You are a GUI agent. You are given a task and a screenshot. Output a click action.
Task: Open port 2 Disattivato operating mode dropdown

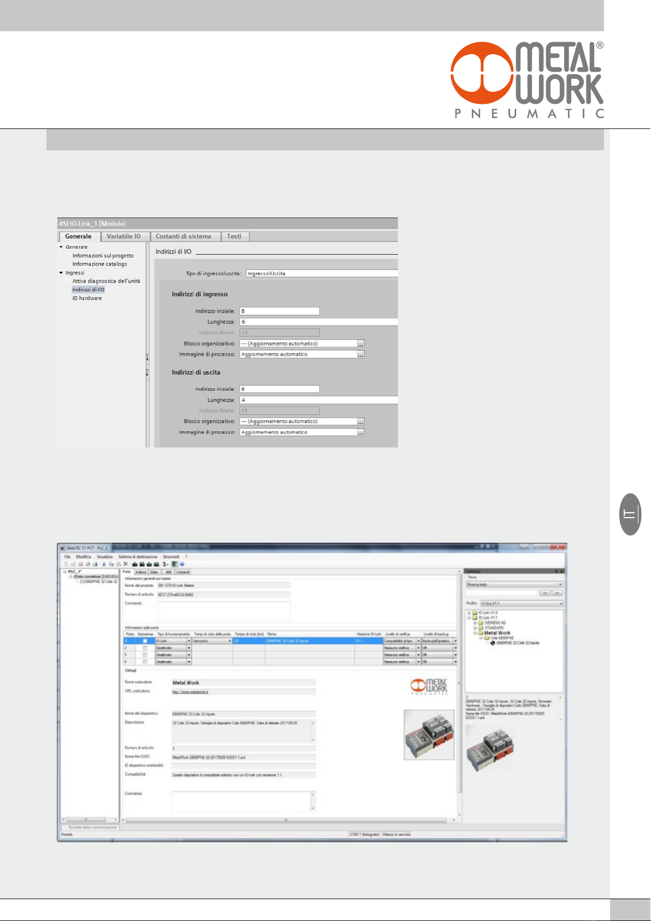[x=189, y=648]
